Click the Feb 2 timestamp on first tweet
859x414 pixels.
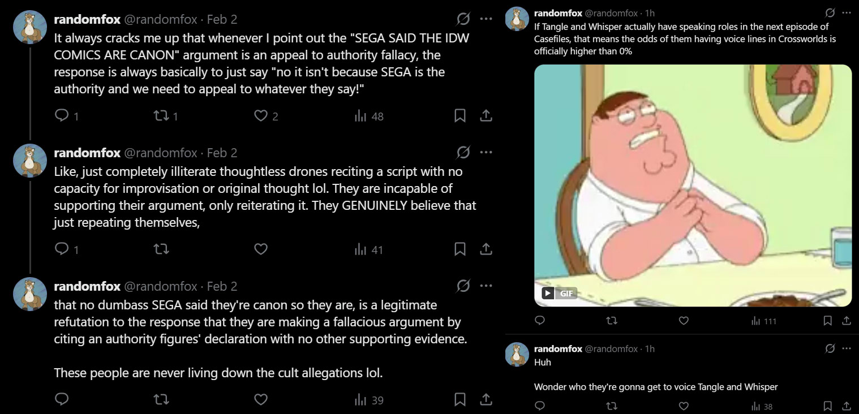[x=222, y=19]
